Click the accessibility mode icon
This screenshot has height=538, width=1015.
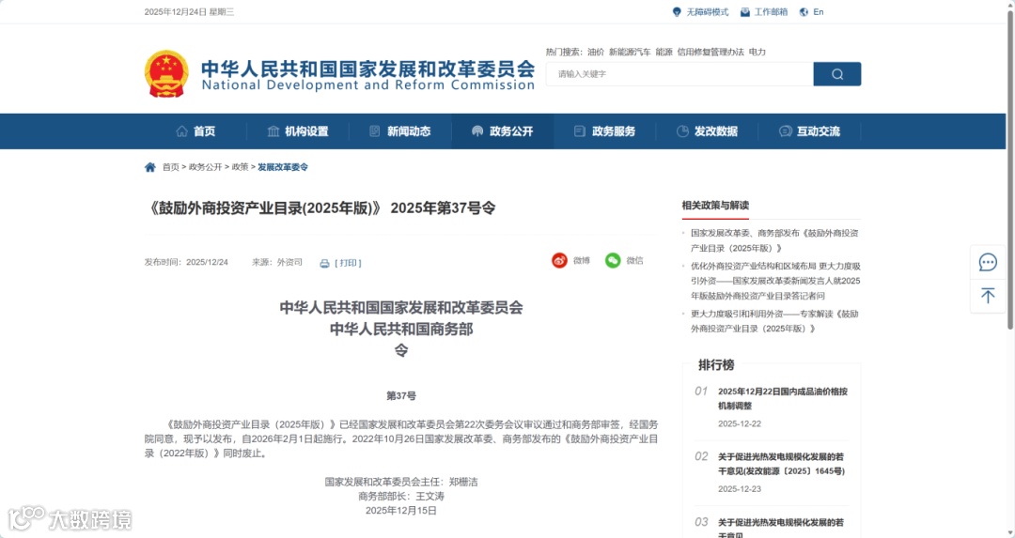(677, 11)
